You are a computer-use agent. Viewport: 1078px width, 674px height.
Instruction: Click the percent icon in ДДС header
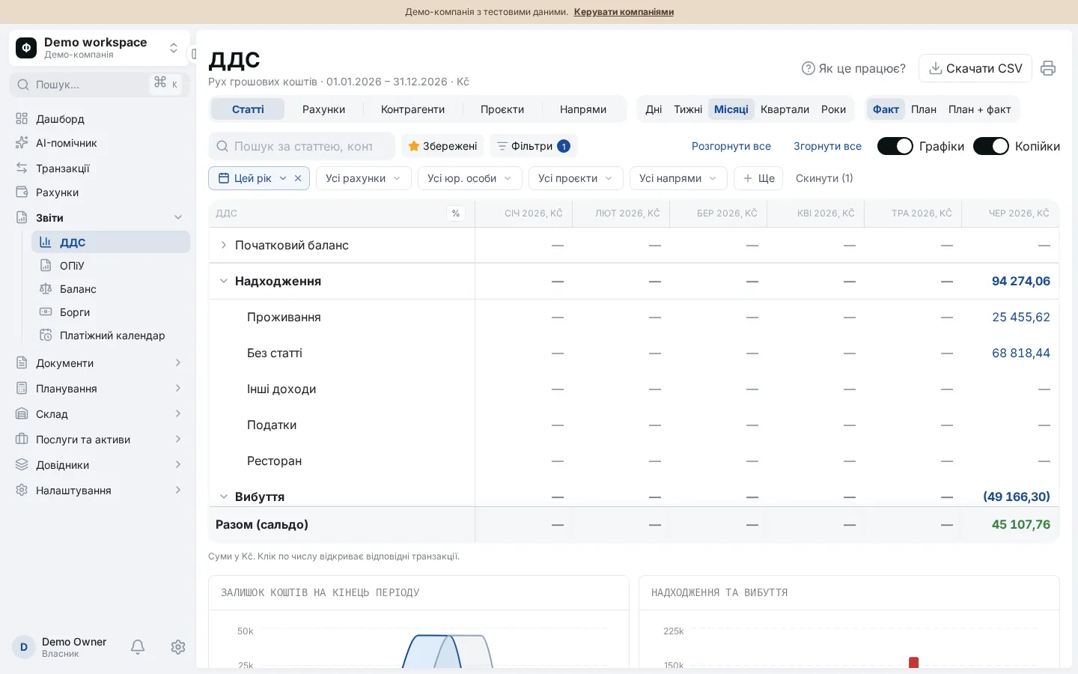(456, 213)
